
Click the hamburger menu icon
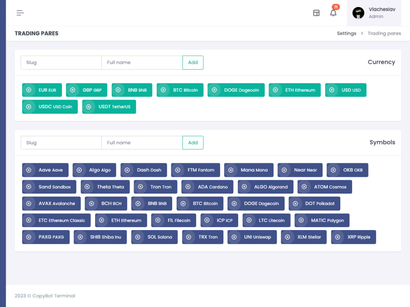[x=20, y=13]
